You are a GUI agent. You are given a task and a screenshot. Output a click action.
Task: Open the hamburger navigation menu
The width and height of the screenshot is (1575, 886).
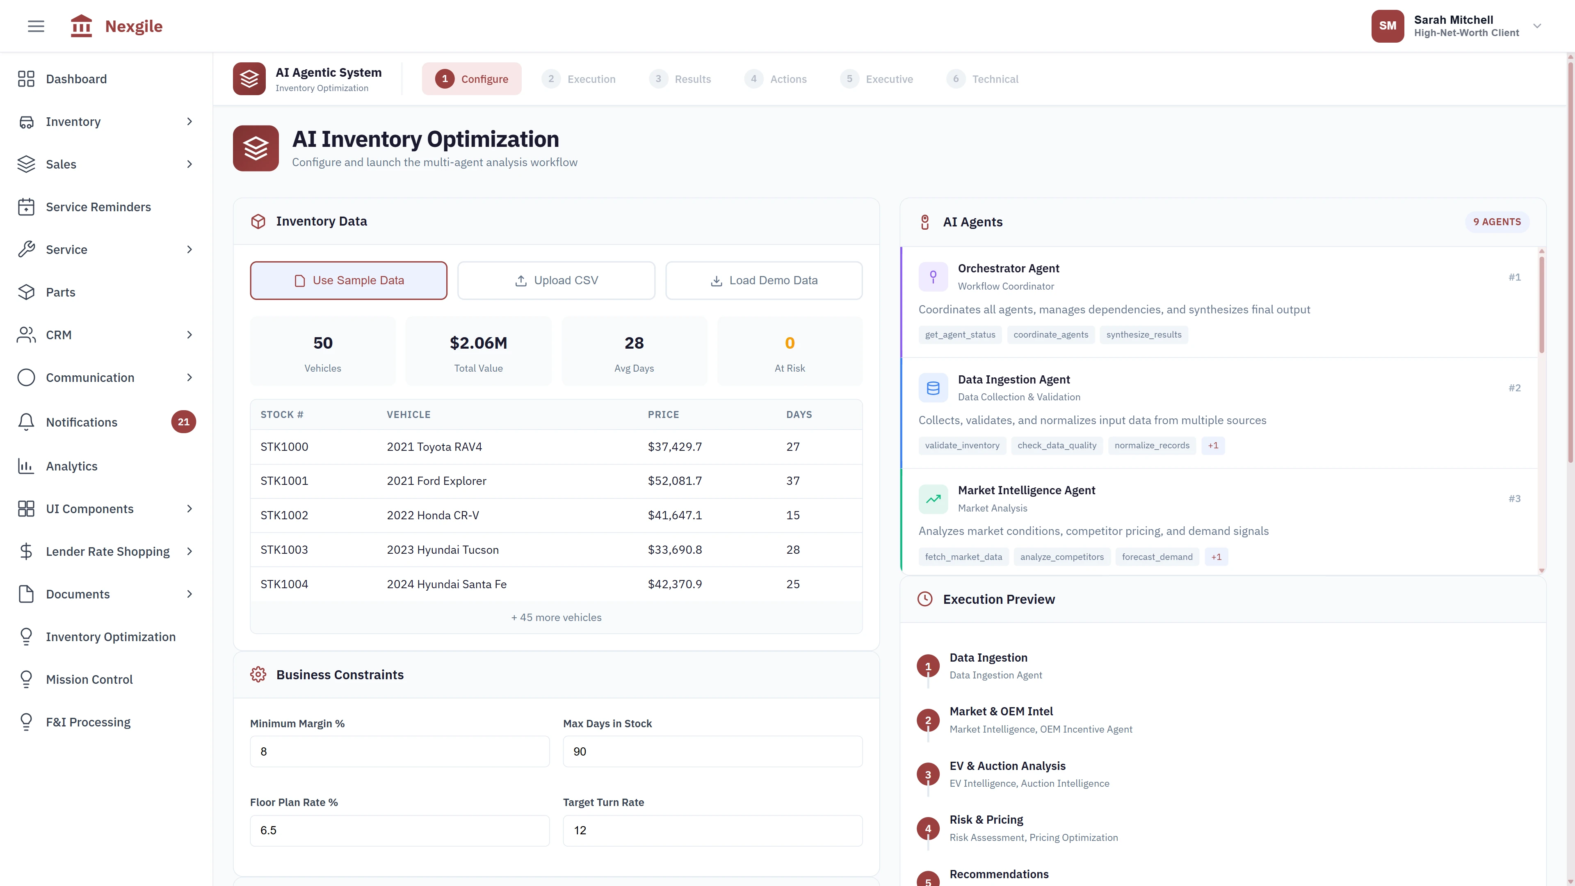35,26
